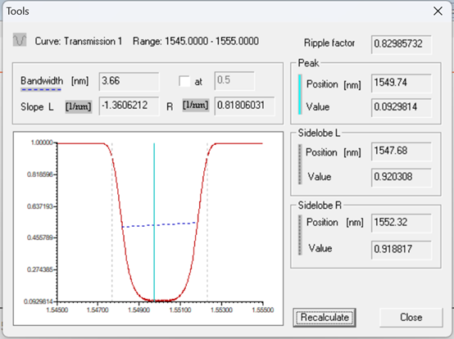The height and width of the screenshot is (339, 454).
Task: Click the Ripple factor value field
Action: [402, 44]
